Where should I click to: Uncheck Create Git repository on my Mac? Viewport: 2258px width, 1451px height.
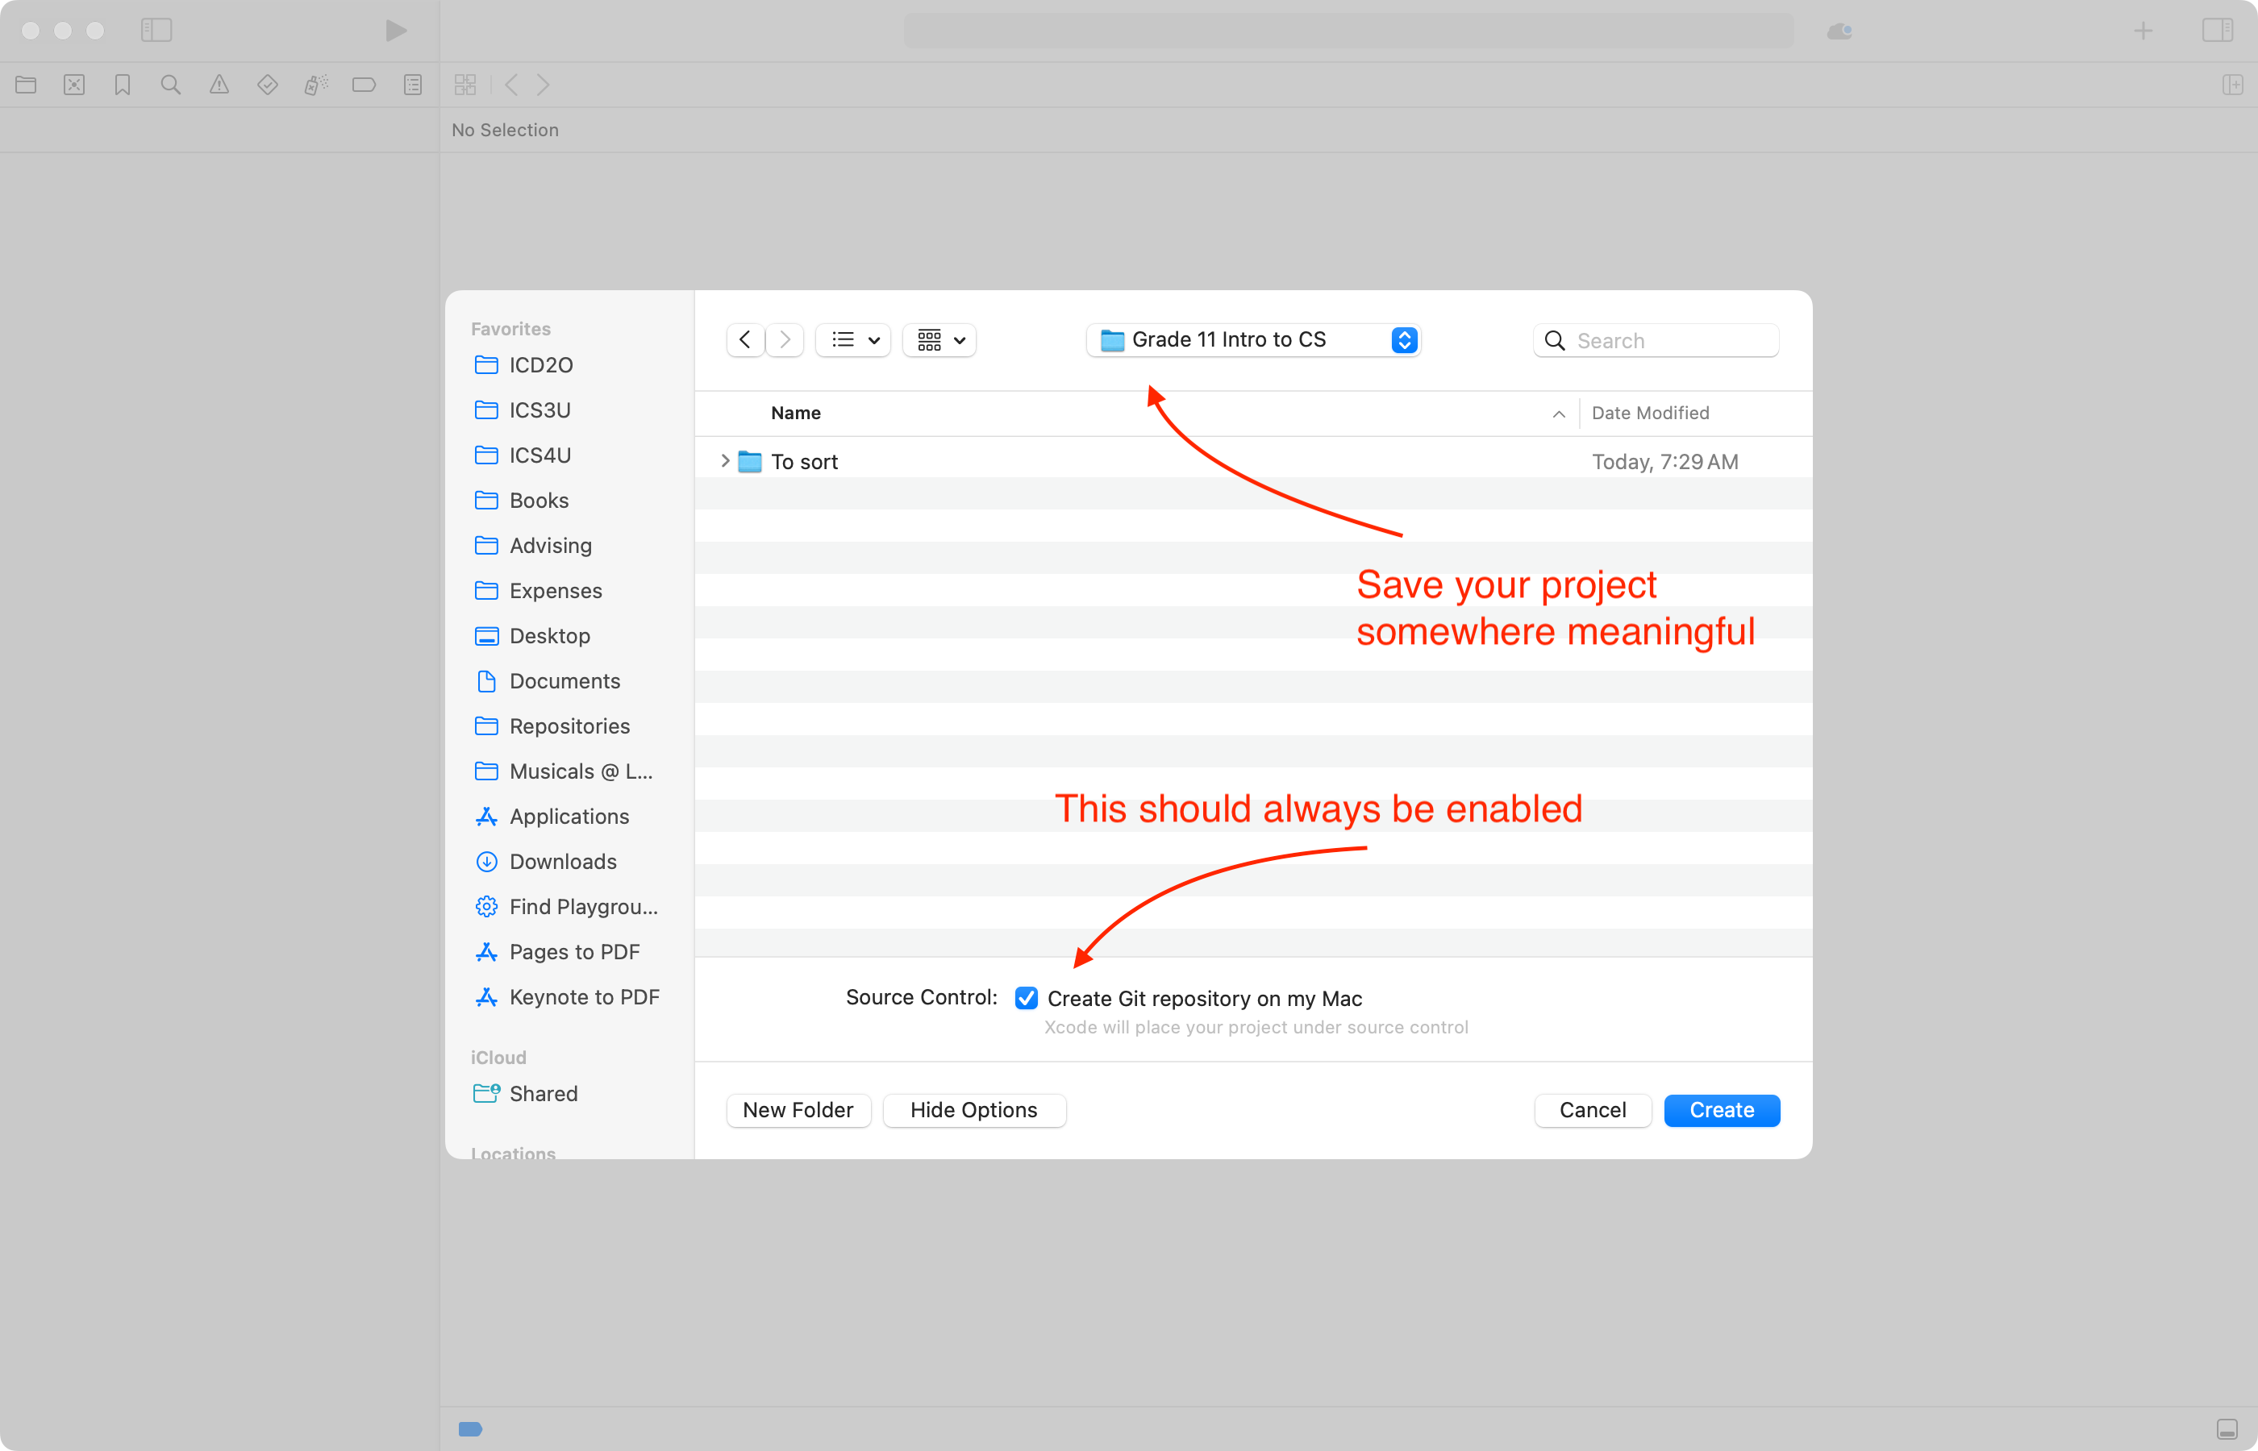point(1027,998)
